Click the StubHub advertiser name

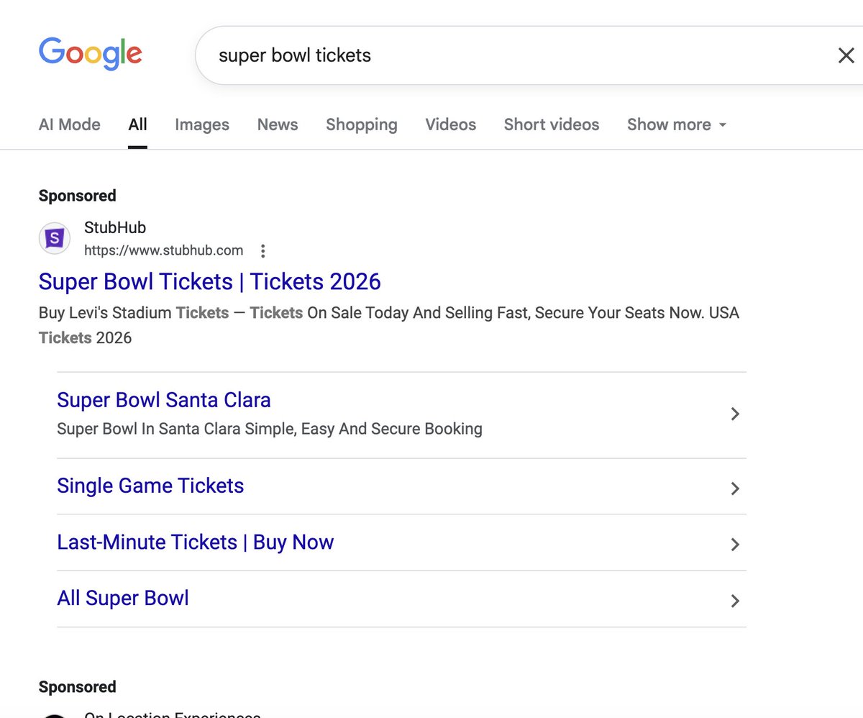pos(115,228)
